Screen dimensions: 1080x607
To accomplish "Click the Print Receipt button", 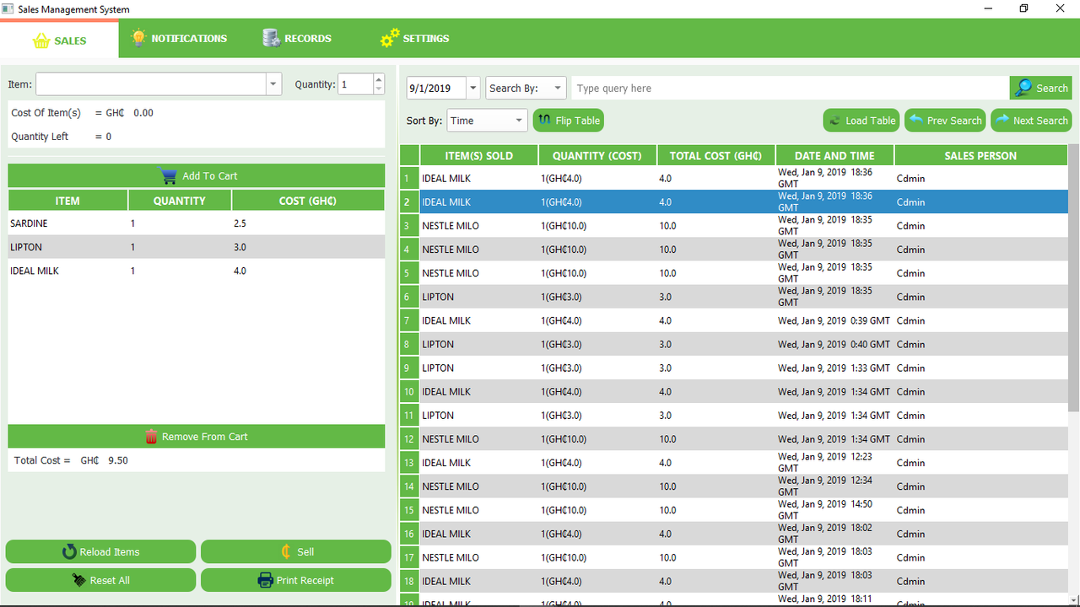I will point(296,580).
